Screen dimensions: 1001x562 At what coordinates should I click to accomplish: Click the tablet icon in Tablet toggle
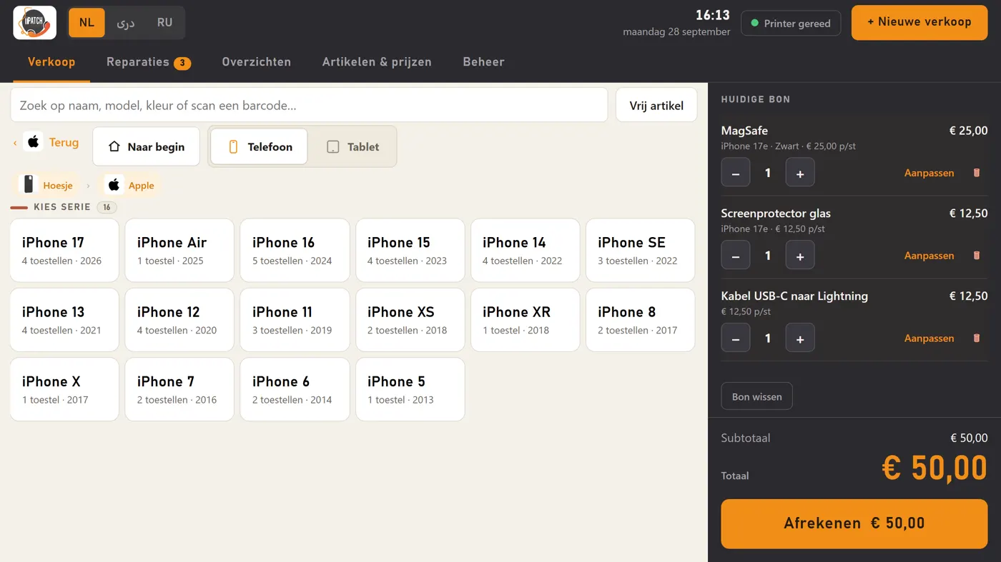(332, 147)
